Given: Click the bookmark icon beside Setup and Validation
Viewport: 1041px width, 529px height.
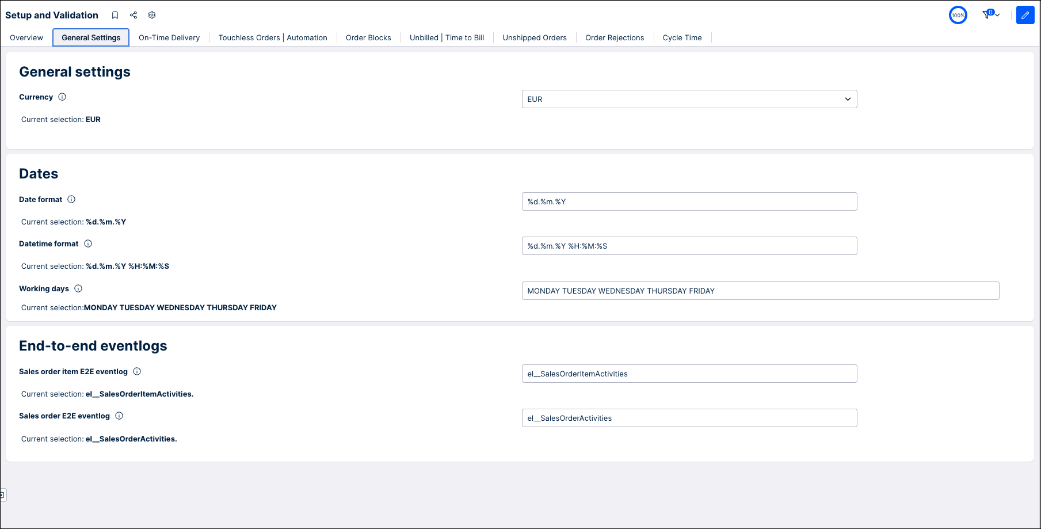Looking at the screenshot, I should pyautogui.click(x=115, y=15).
